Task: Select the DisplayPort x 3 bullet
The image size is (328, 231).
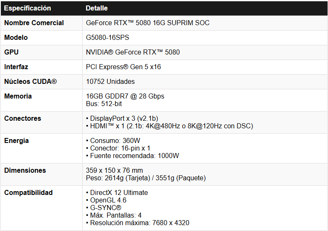Action: pyautogui.click(x=122, y=118)
